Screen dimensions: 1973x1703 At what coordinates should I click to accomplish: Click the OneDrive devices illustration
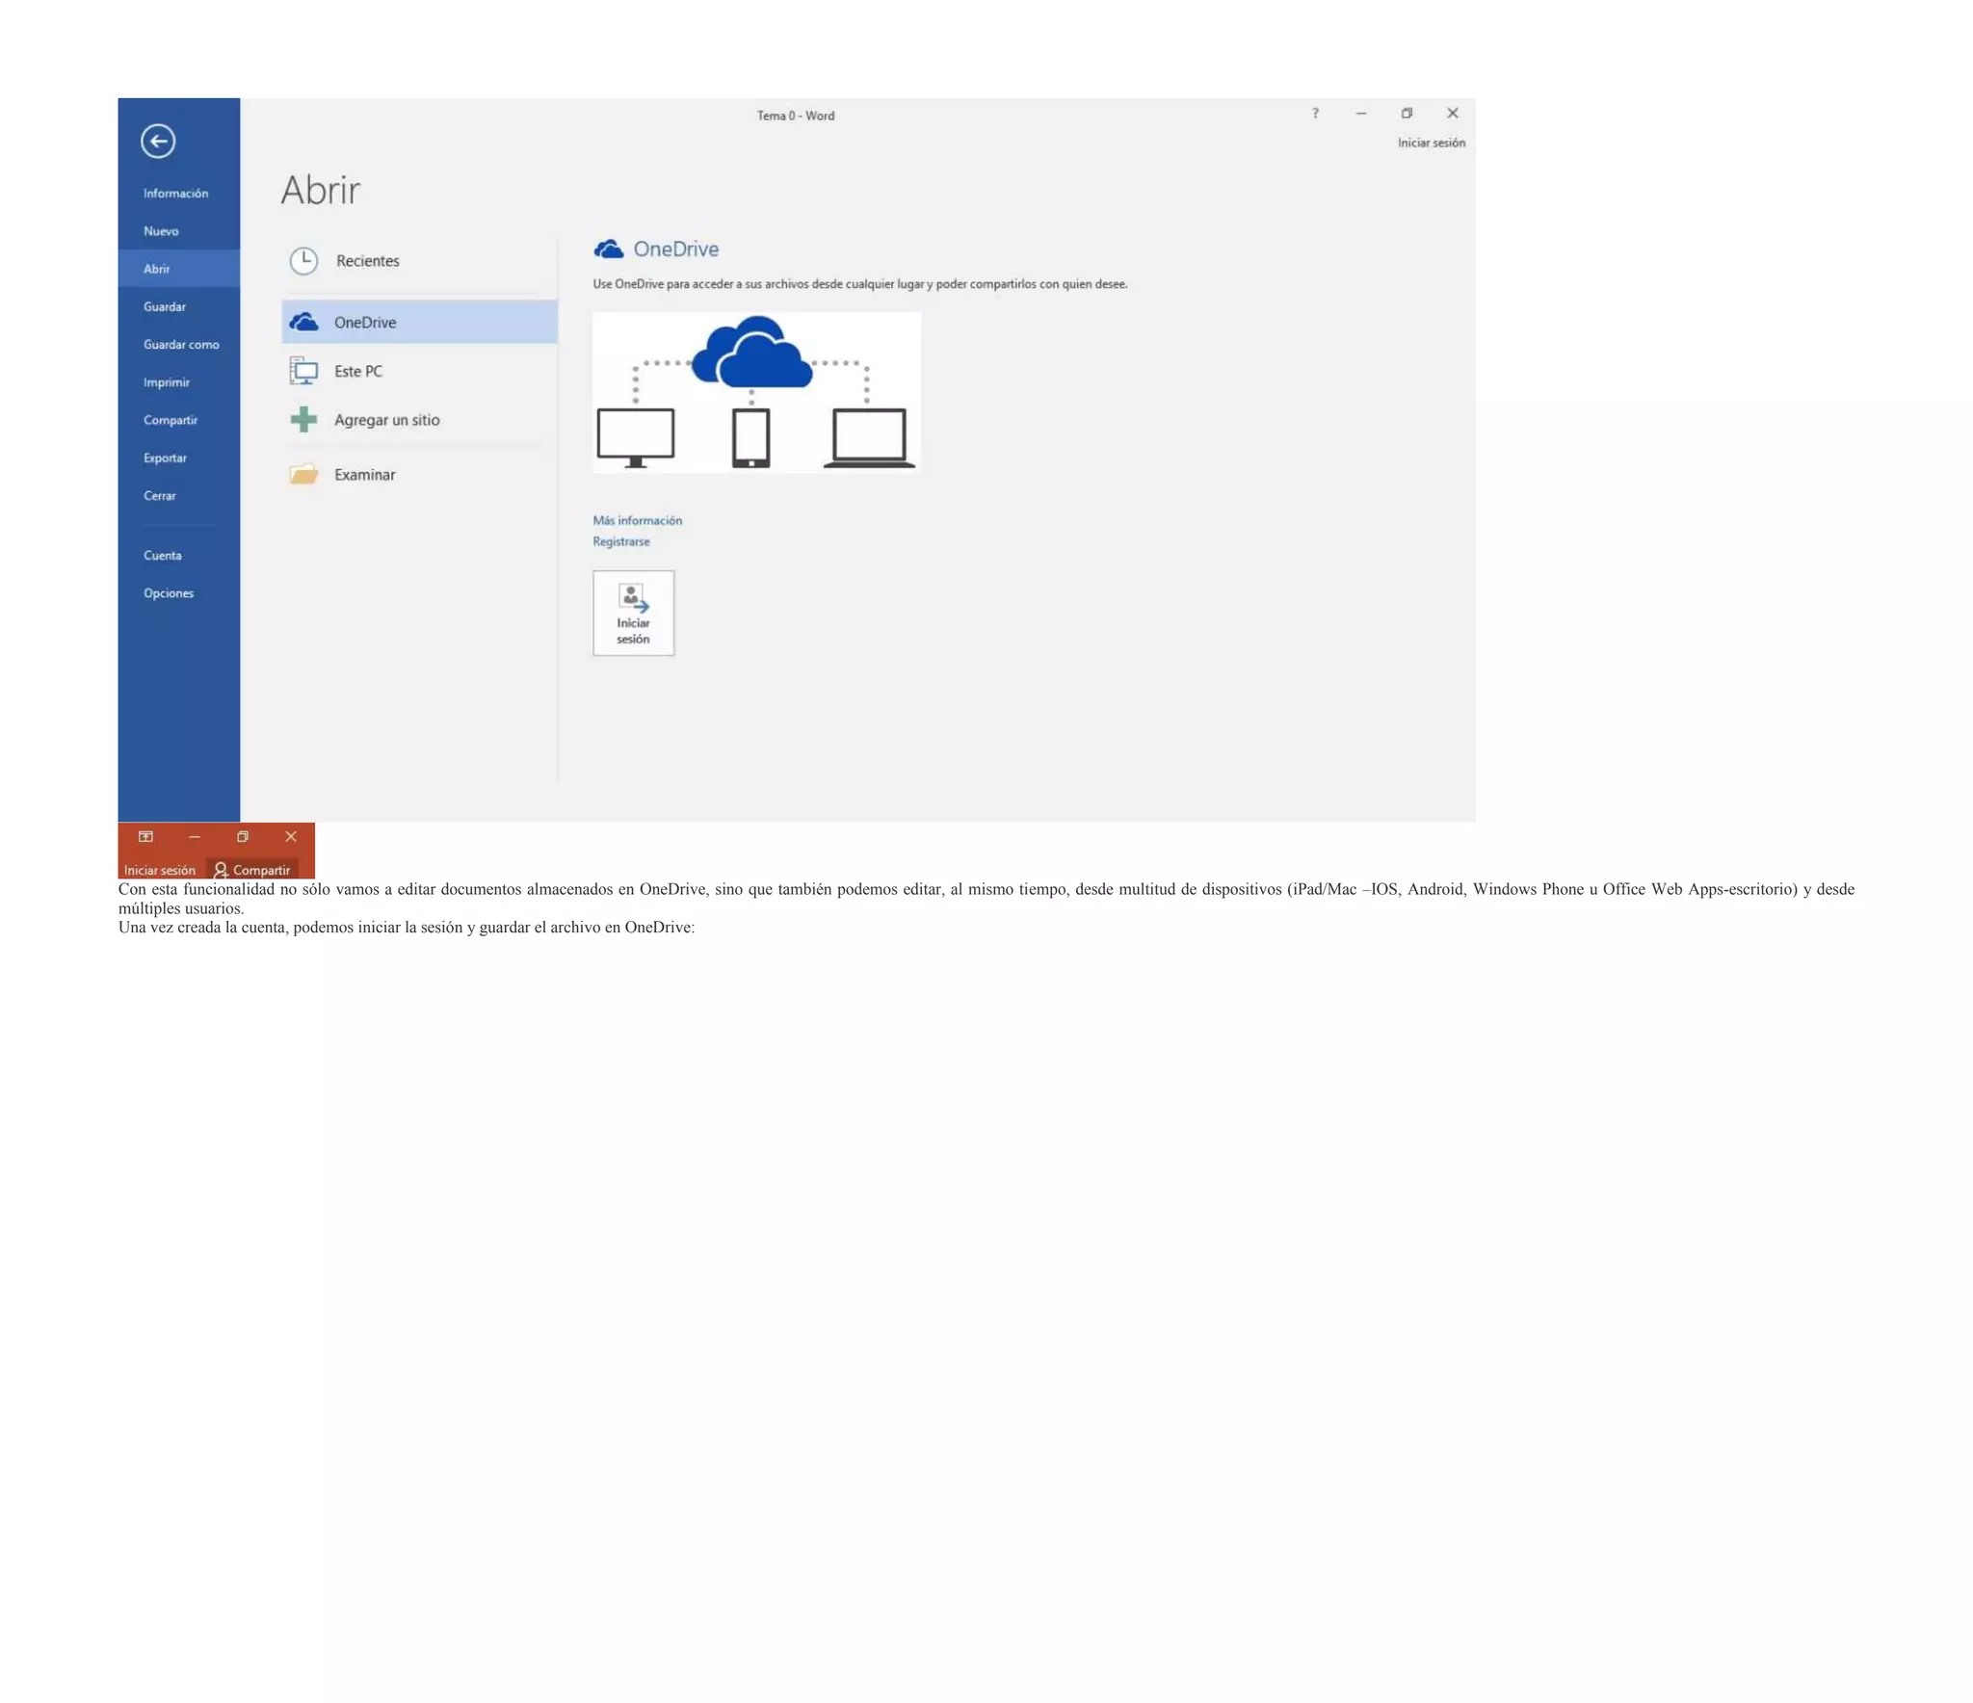(x=756, y=392)
